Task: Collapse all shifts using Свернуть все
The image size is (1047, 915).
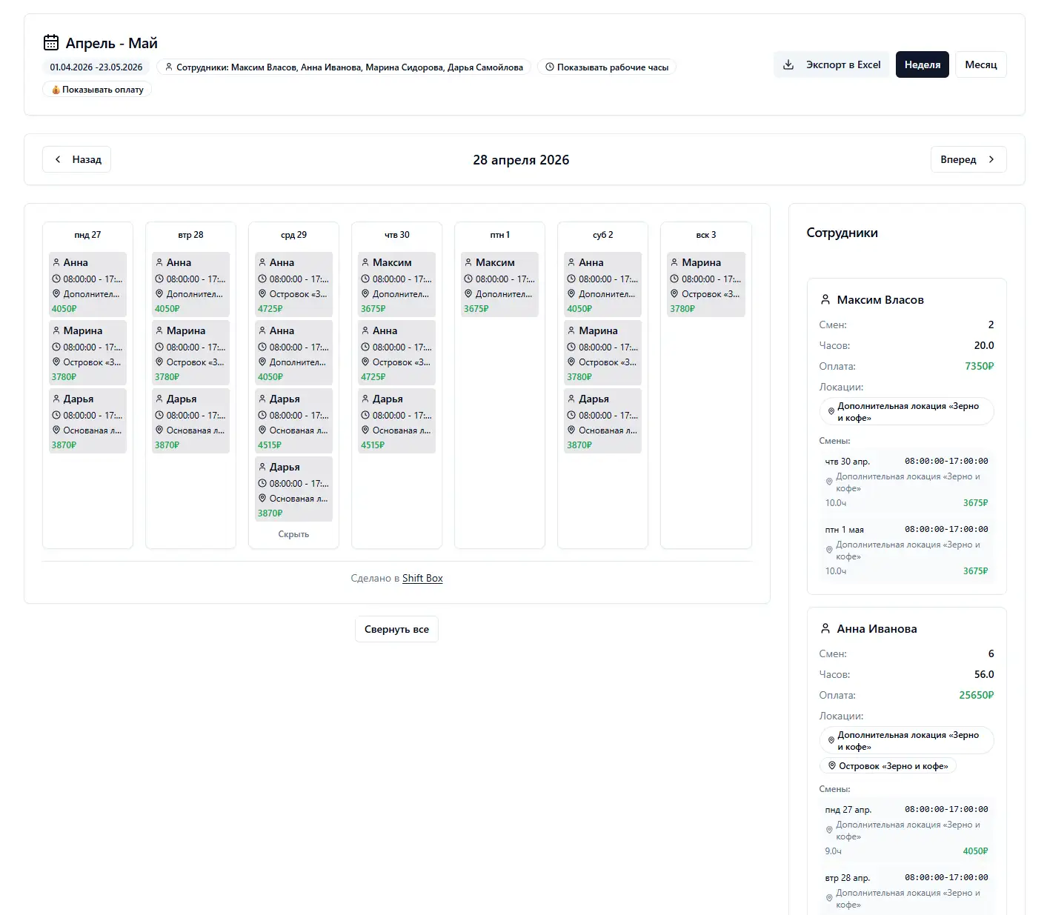Action: click(396, 629)
